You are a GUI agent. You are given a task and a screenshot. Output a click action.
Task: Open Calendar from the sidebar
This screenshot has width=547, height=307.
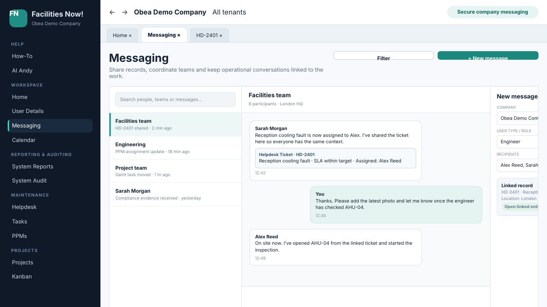click(x=50, y=140)
